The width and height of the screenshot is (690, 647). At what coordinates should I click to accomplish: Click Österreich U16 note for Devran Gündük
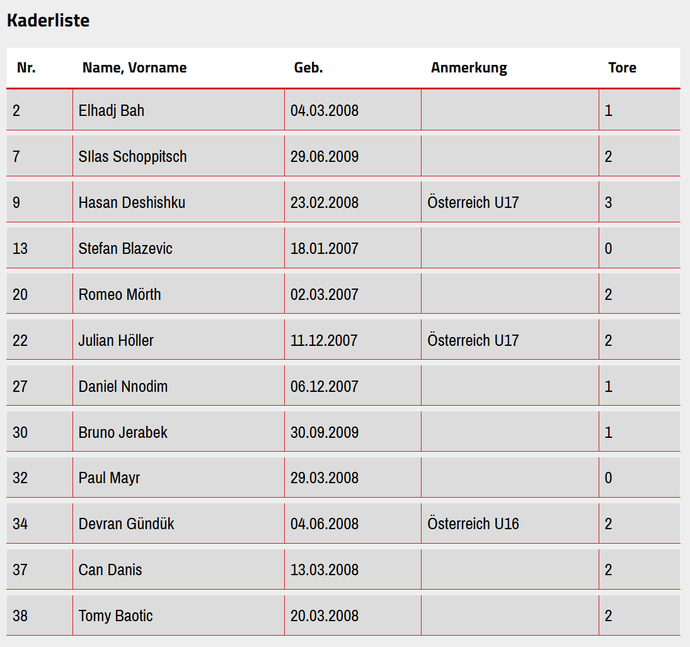[473, 524]
